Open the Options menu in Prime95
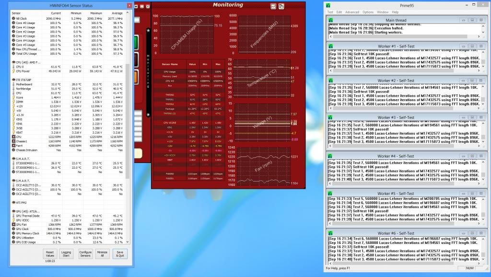 click(x=368, y=12)
